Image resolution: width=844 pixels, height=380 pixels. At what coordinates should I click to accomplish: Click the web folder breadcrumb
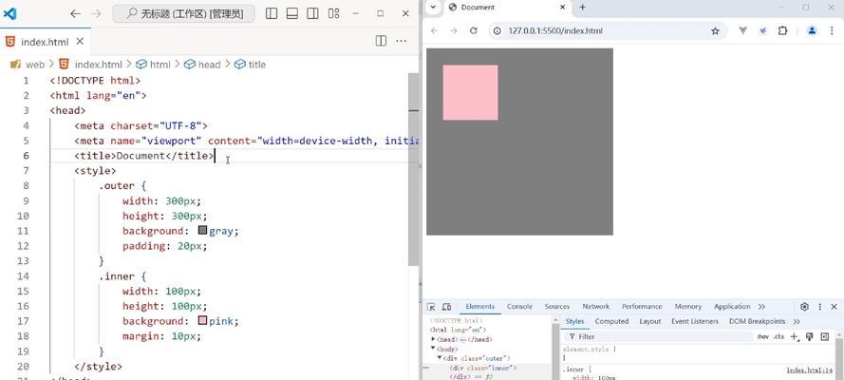point(35,65)
